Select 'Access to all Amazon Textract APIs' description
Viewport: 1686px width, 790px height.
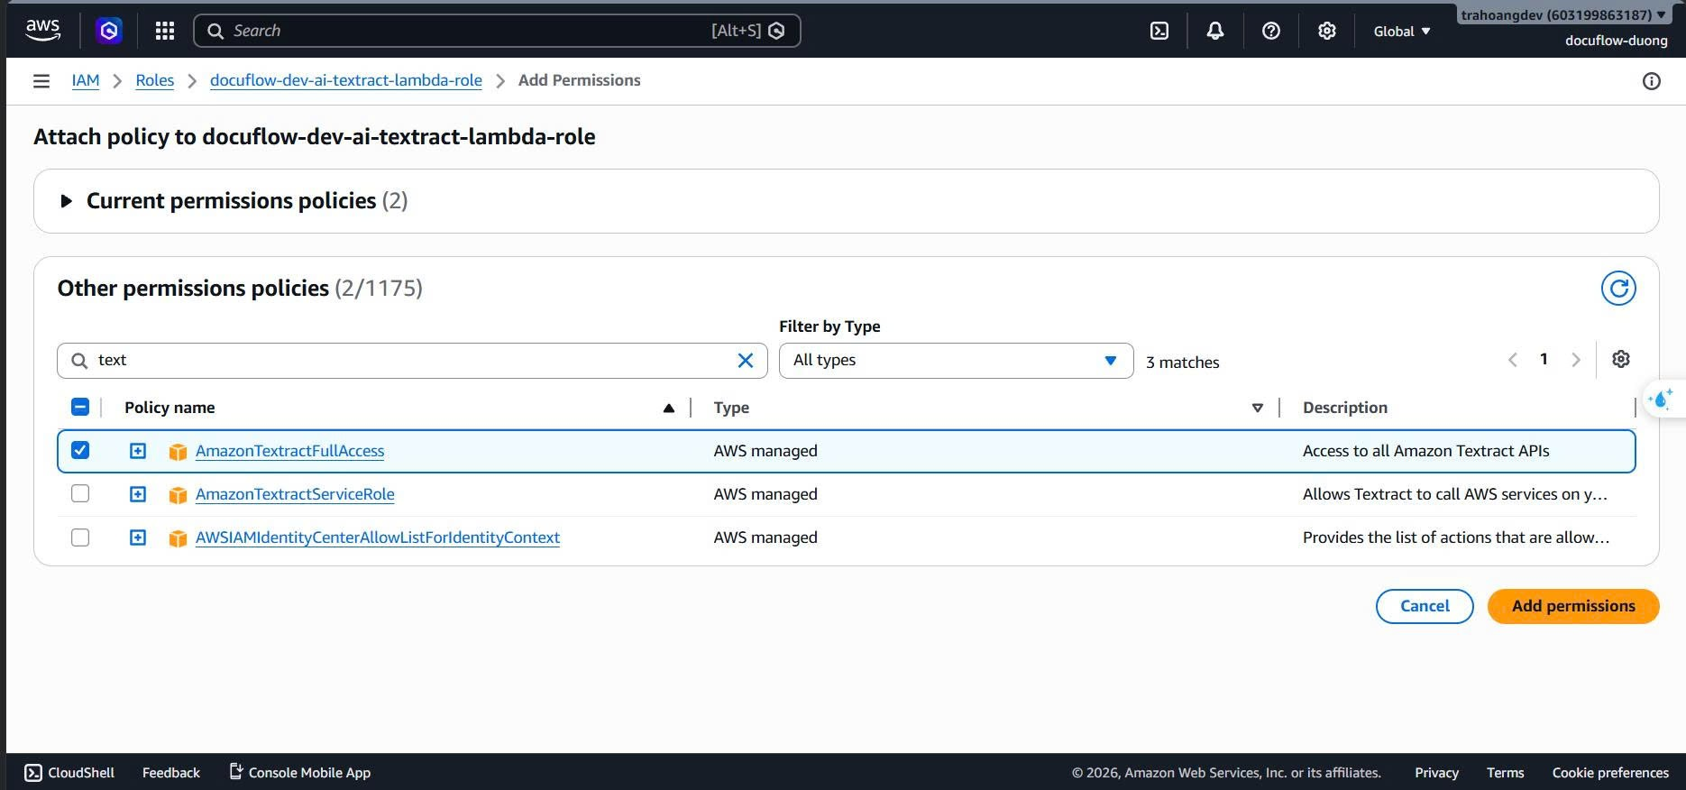[1425, 451]
